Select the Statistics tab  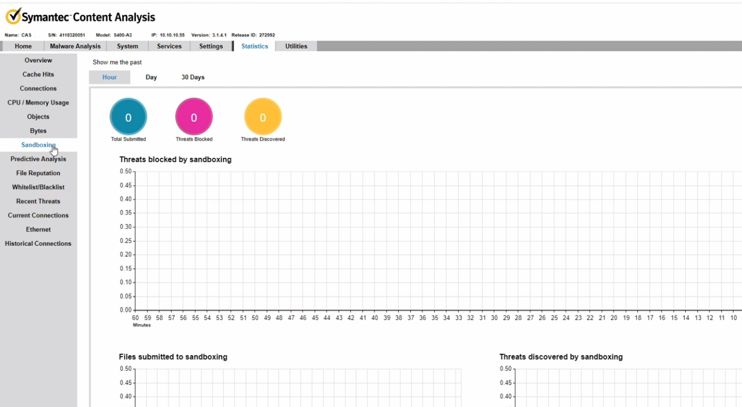255,46
